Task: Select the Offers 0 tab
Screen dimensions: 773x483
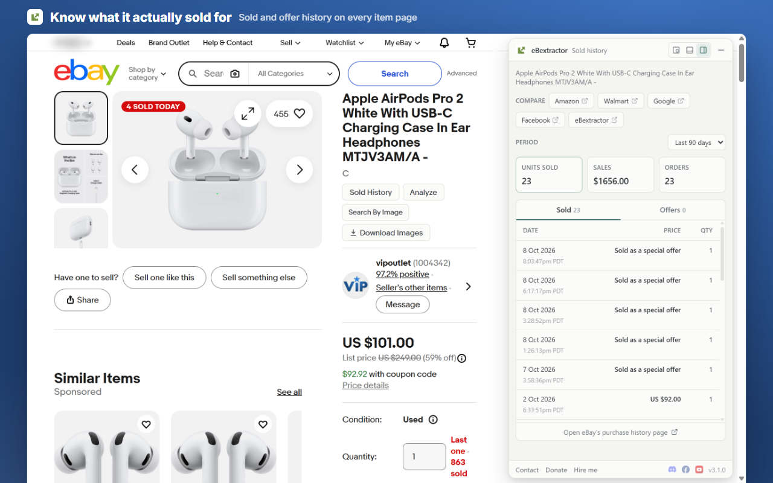Action: tap(673, 210)
